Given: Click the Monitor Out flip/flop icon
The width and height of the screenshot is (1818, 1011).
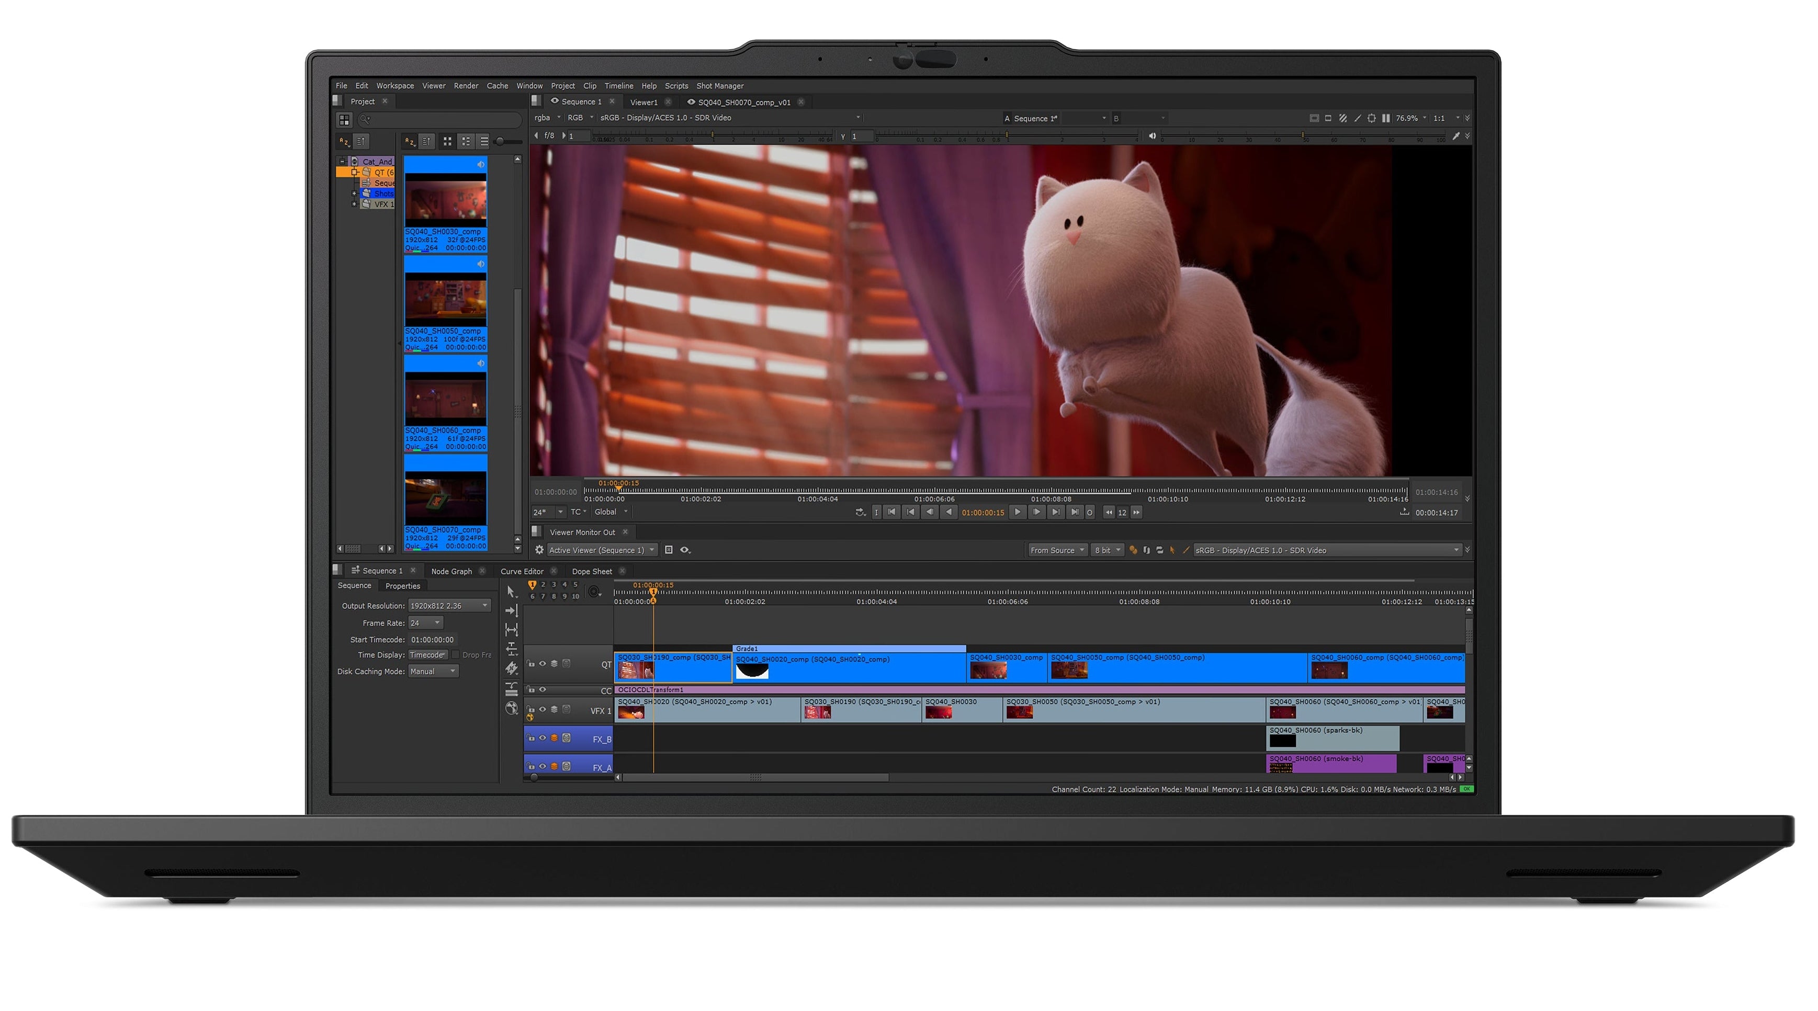Looking at the screenshot, I should point(1146,550).
